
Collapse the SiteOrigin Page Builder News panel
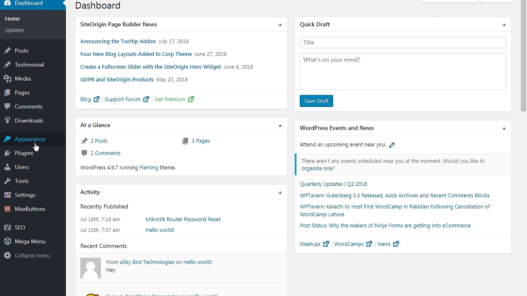pos(280,25)
